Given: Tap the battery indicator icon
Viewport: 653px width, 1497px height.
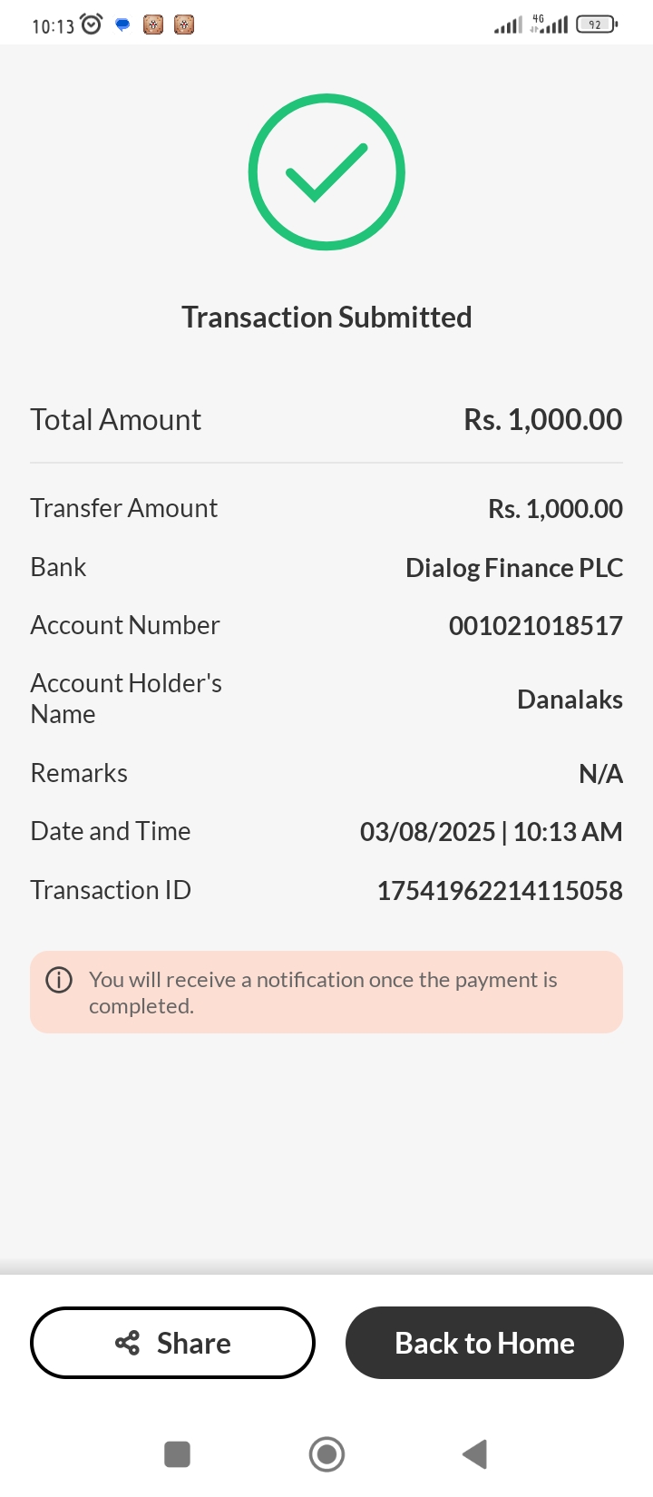Looking at the screenshot, I should pos(596,24).
